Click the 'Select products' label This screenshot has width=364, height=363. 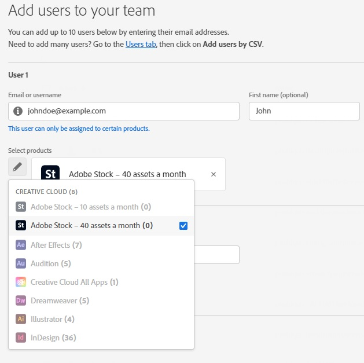(x=30, y=151)
